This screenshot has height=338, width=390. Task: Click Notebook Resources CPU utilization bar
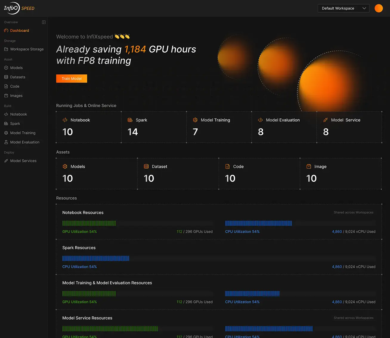point(300,223)
